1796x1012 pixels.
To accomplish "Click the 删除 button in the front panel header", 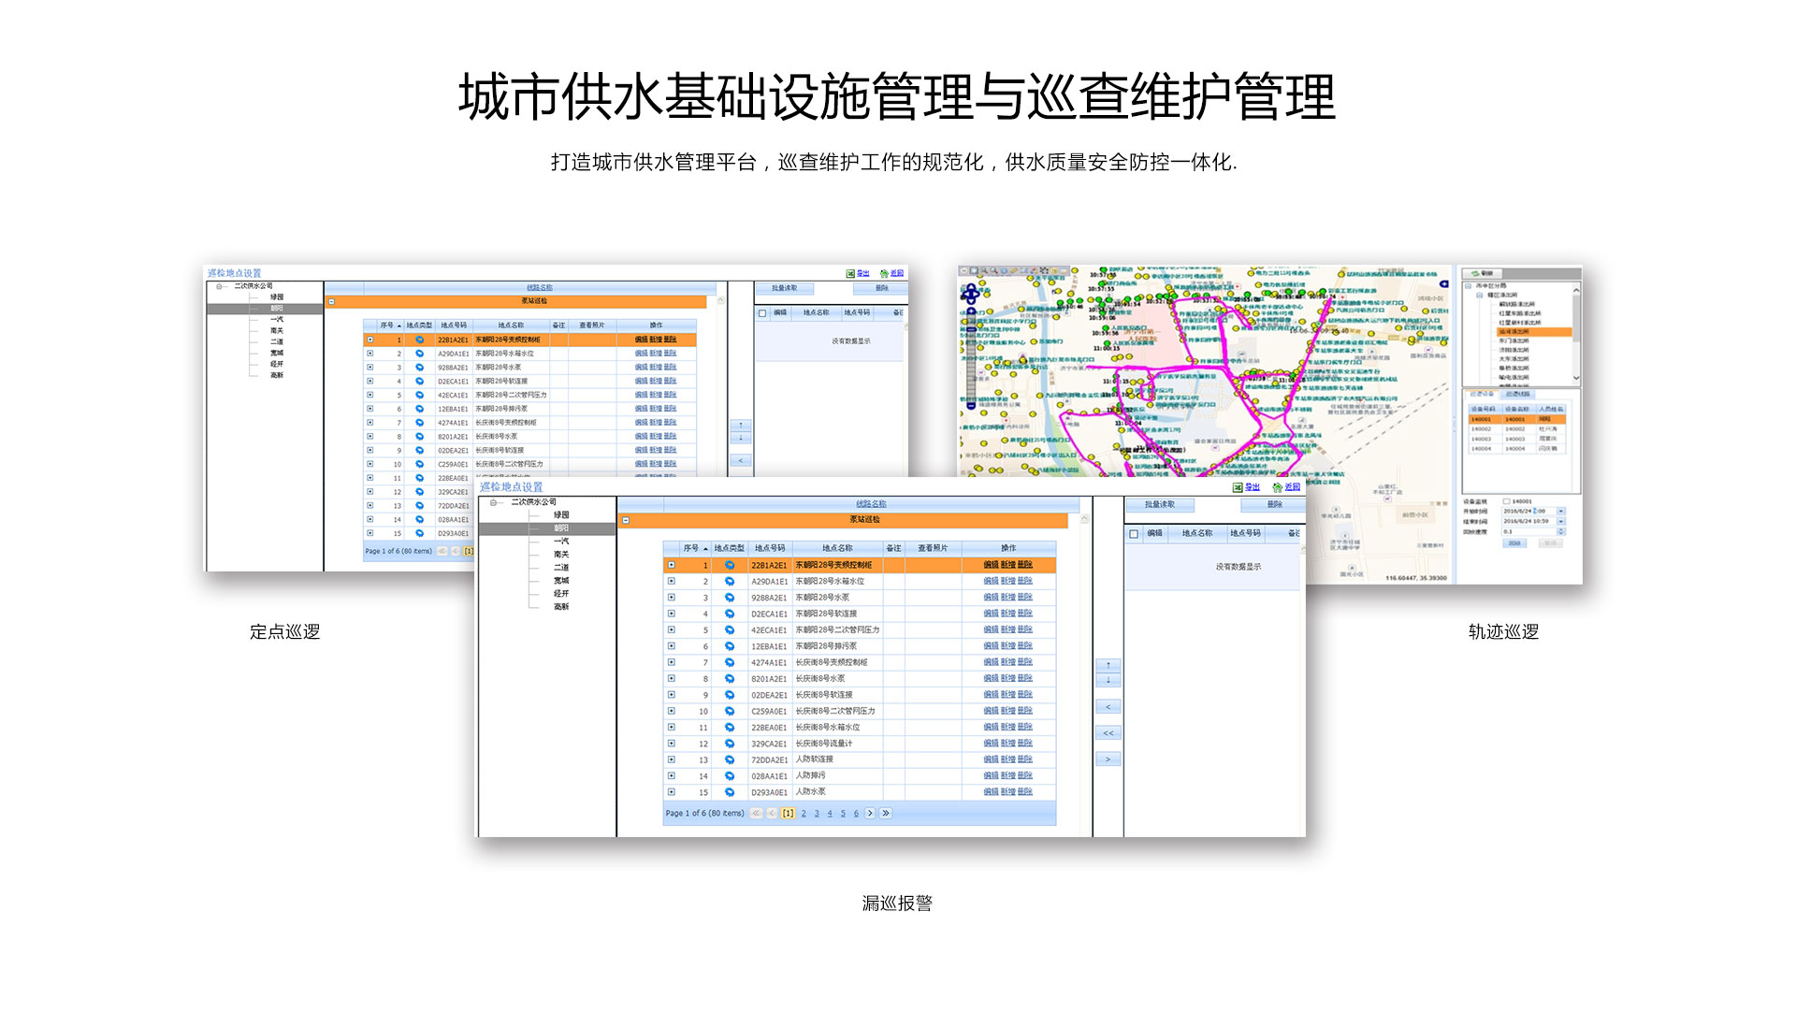I will (x=1274, y=505).
